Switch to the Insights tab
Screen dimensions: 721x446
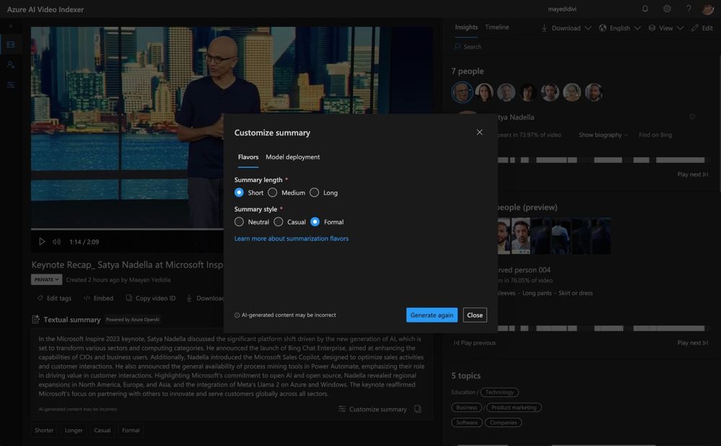coord(466,27)
